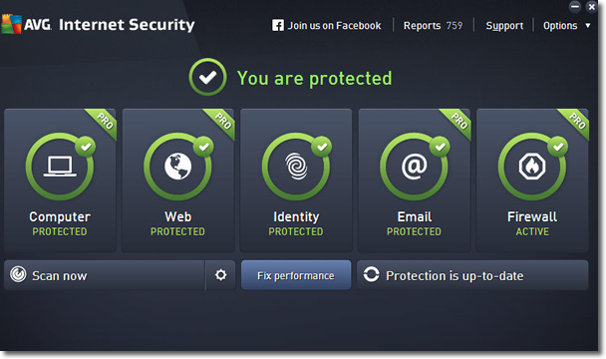This screenshot has height=359, width=606.
Task: Minimize the AVG window
Action: pos(575,7)
